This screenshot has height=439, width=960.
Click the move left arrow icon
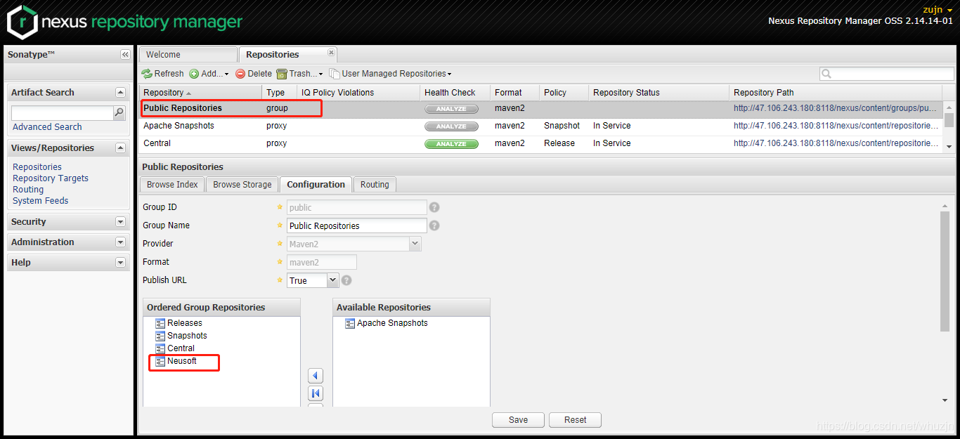point(316,376)
